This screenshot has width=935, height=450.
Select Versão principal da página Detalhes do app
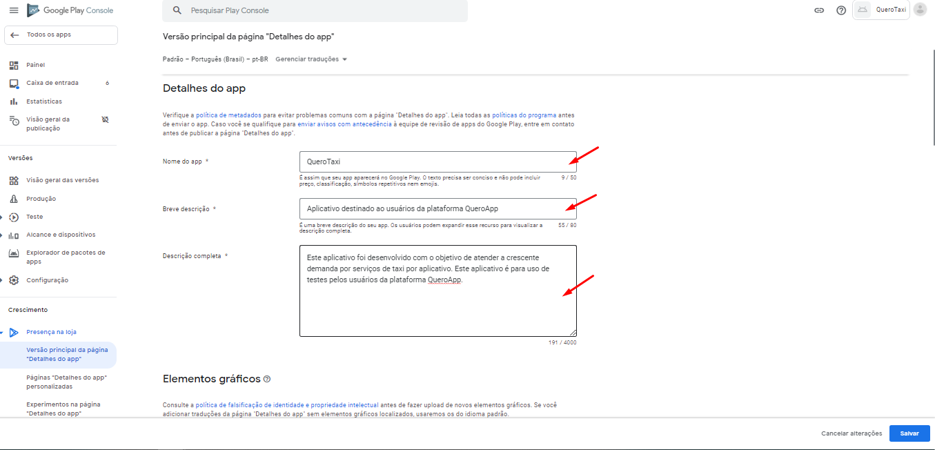pyautogui.click(x=59, y=354)
